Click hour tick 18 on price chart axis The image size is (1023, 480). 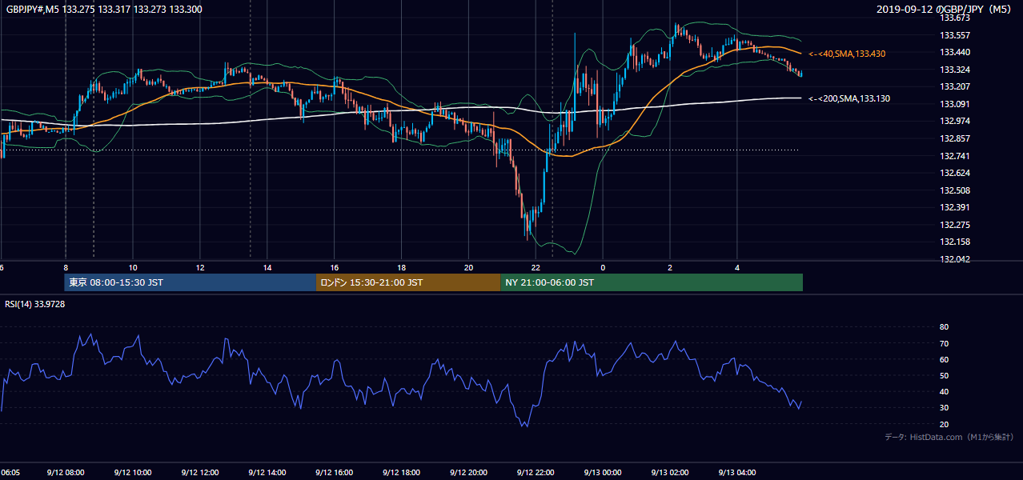(x=402, y=268)
